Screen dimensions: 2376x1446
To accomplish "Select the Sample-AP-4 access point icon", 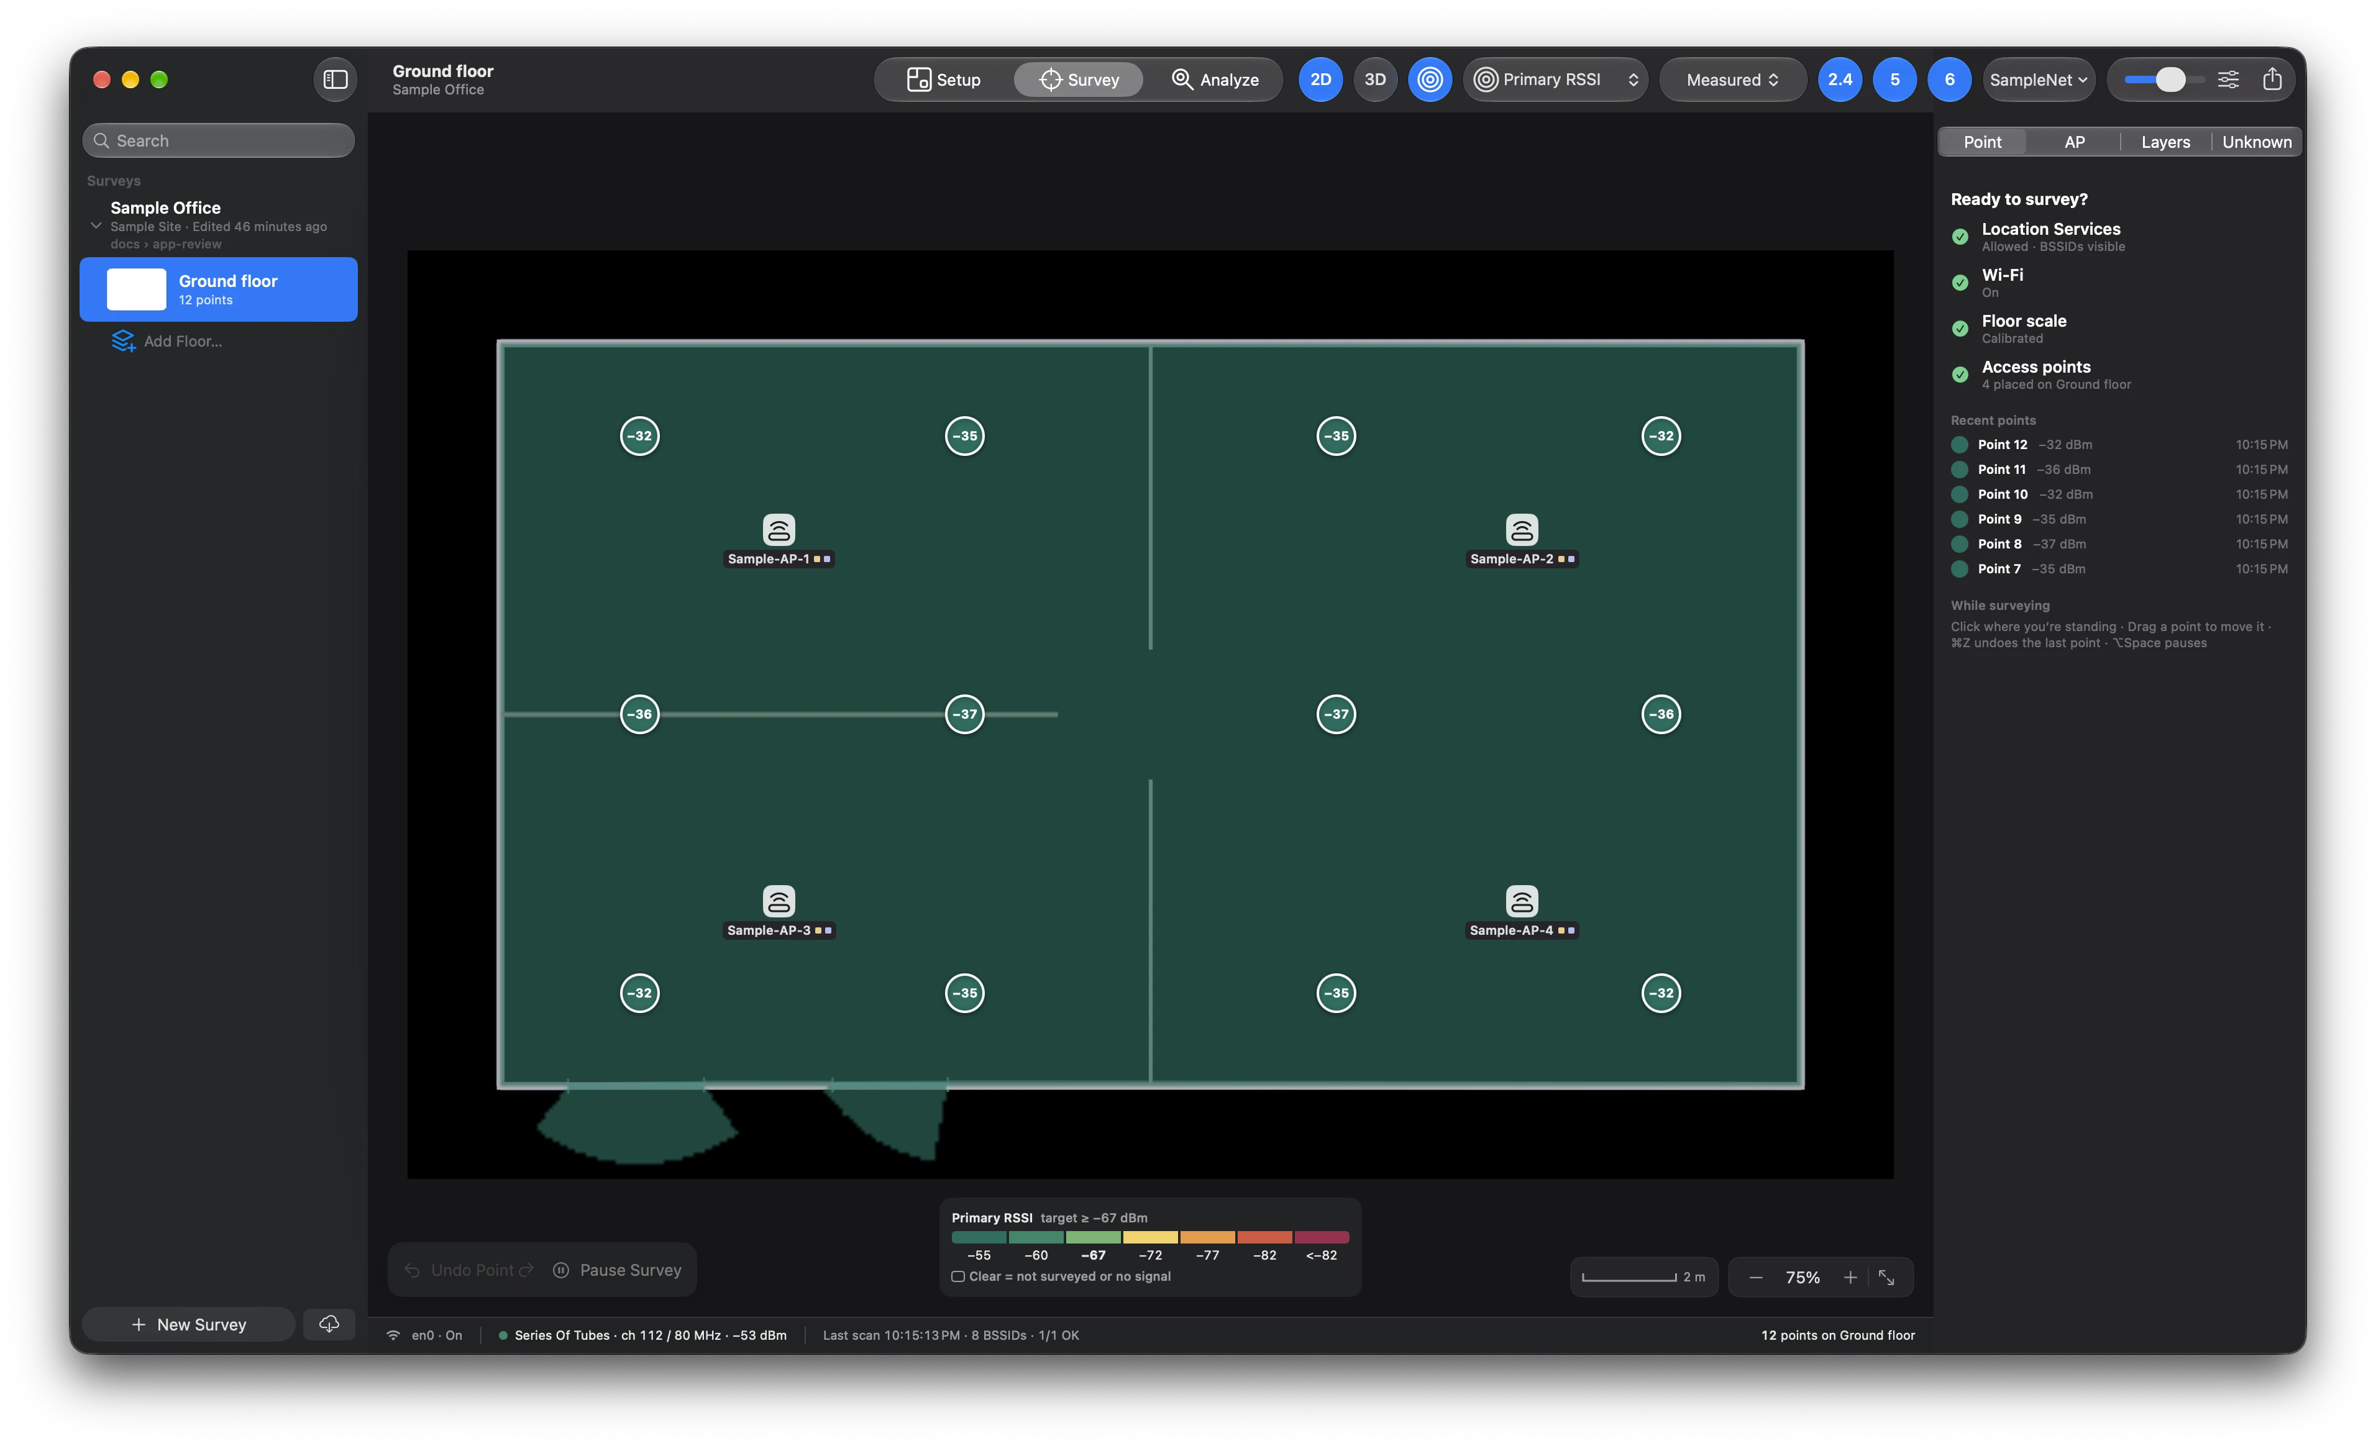I will click(x=1522, y=901).
